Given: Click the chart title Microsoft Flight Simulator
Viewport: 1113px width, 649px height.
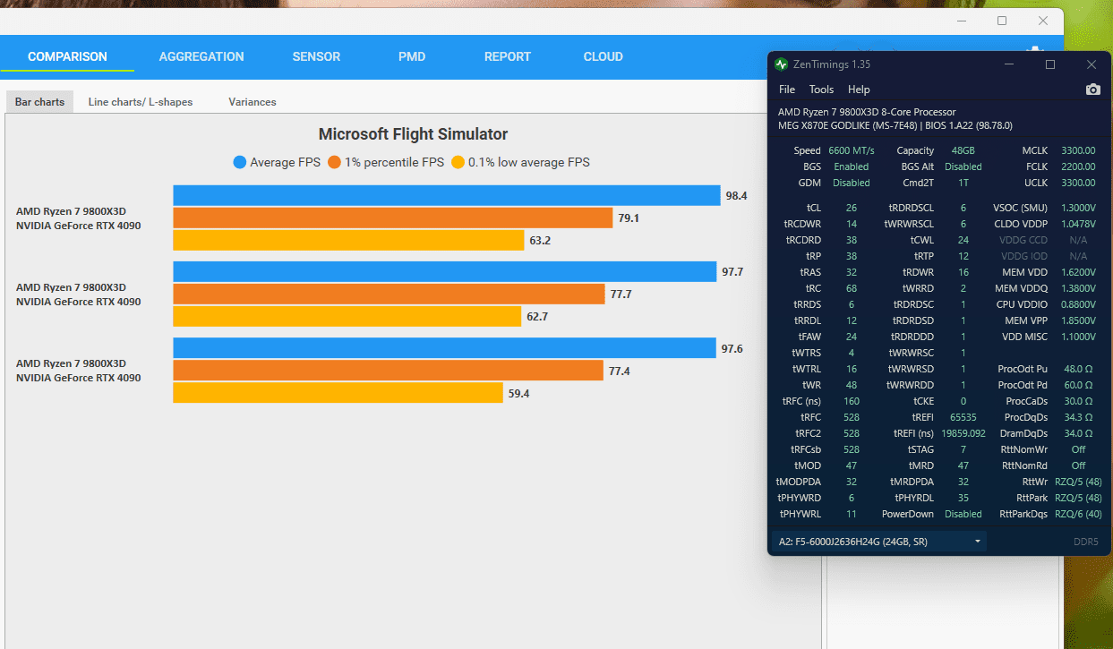Looking at the screenshot, I should [x=413, y=134].
